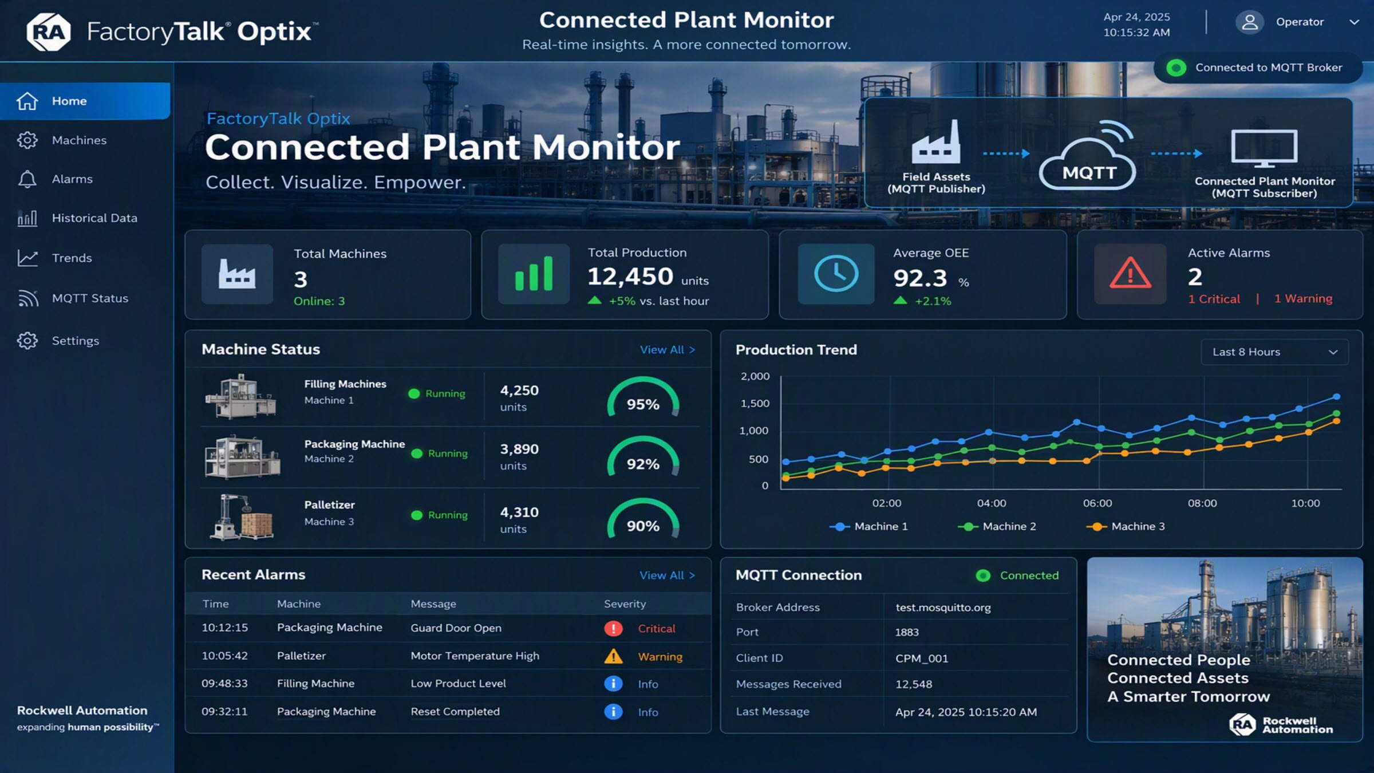1374x773 pixels.
Task: Click the 95% OEE gauge for Machine 1
Action: tap(643, 396)
